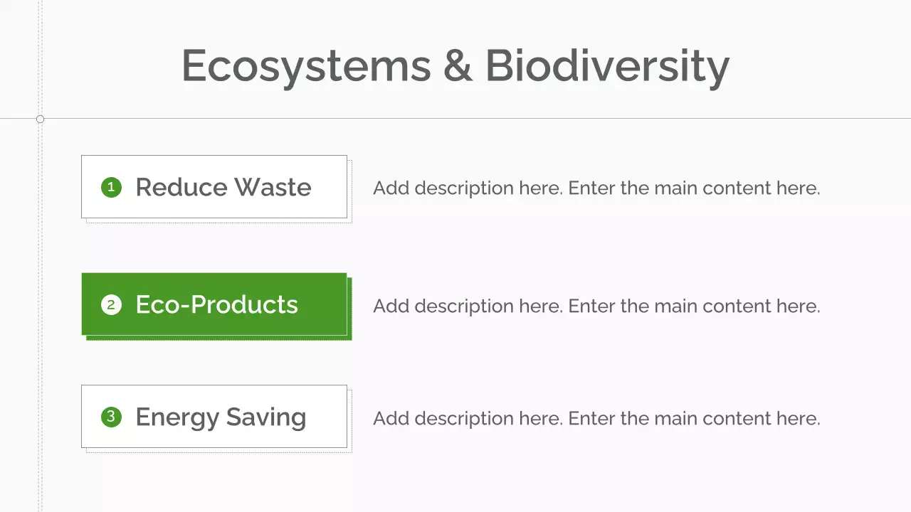Click the white number 2 badge
Screen dimensions: 911x512
click(111, 305)
